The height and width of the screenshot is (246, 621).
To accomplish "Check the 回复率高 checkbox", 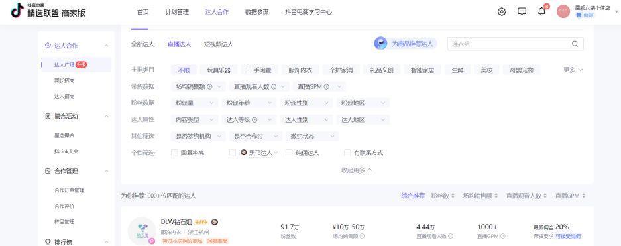I will (174, 153).
